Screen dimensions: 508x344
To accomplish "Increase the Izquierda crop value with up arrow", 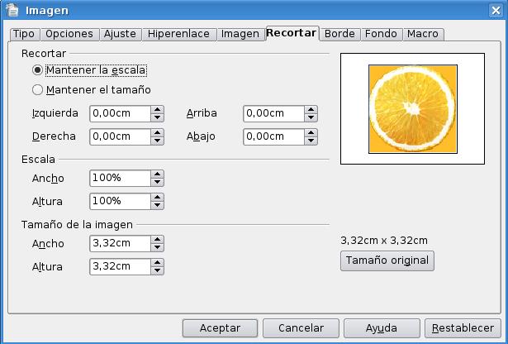I will (157, 109).
